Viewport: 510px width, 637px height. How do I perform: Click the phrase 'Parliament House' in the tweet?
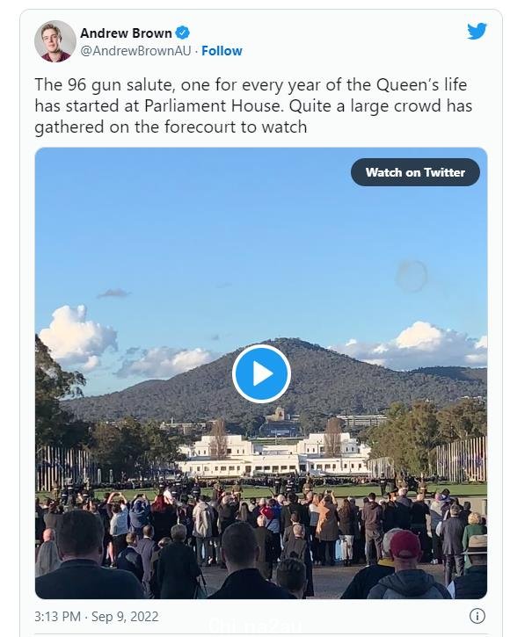coord(212,105)
